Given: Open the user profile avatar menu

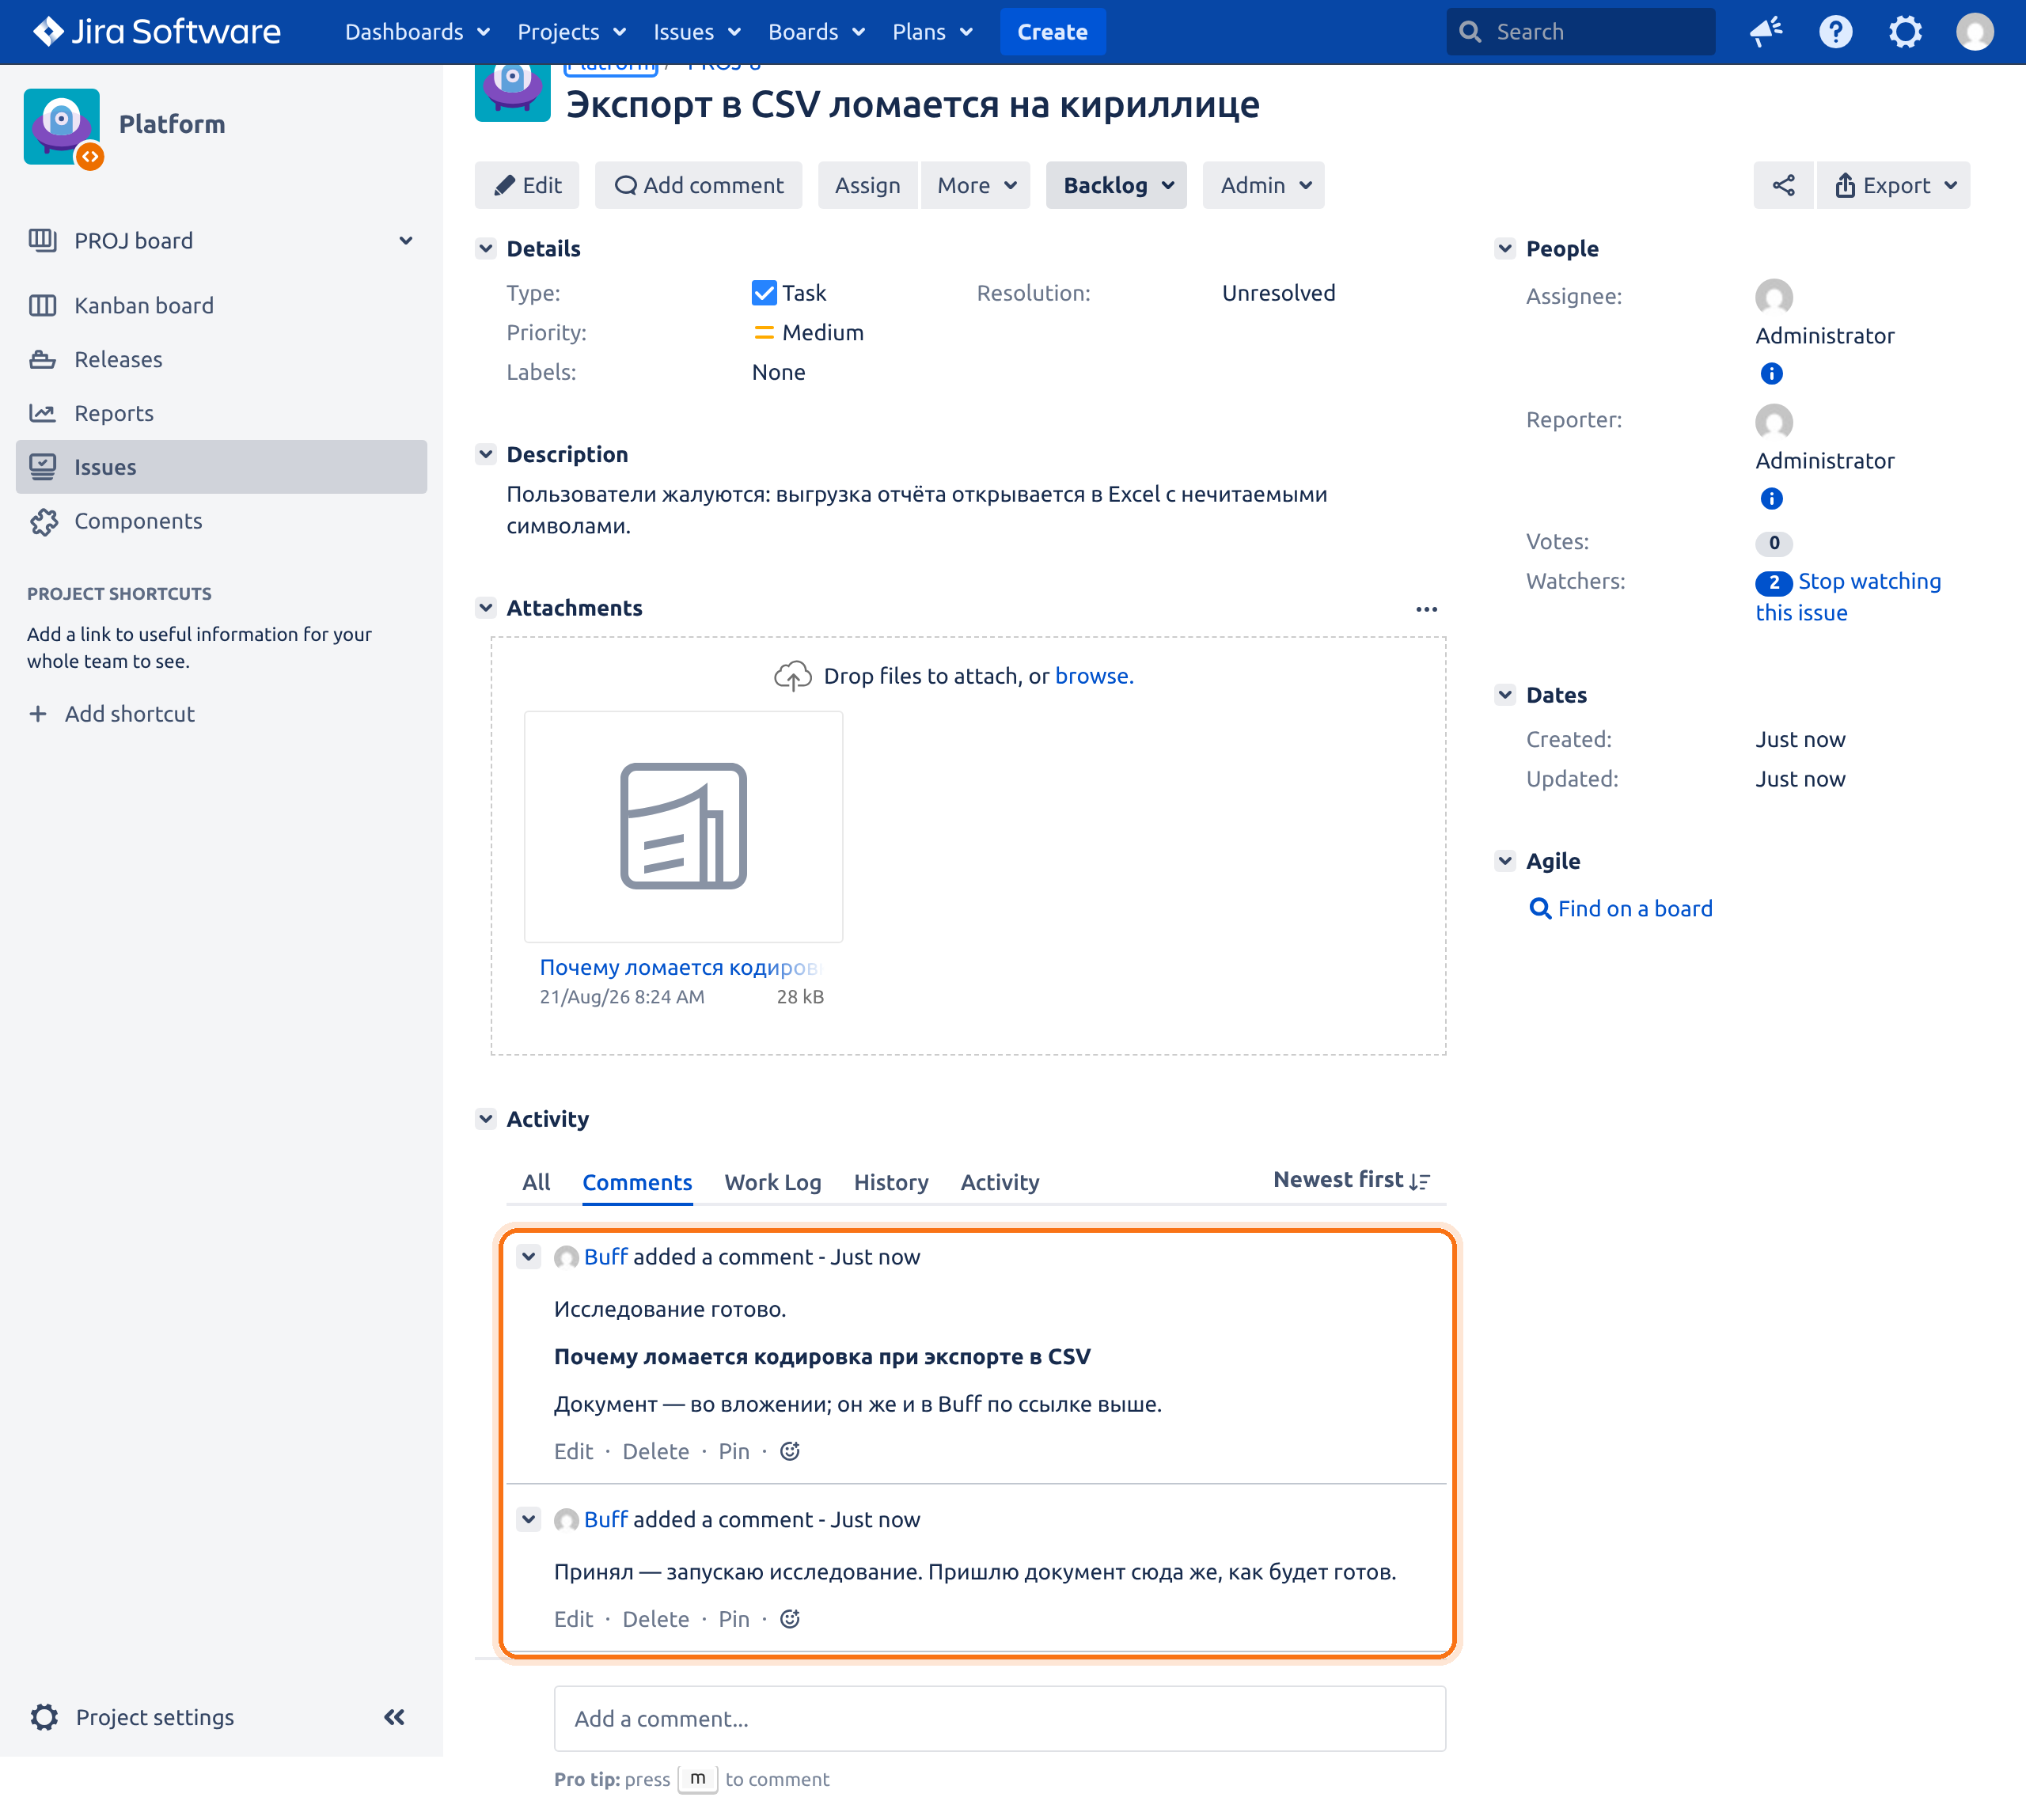Looking at the screenshot, I should point(1974,32).
